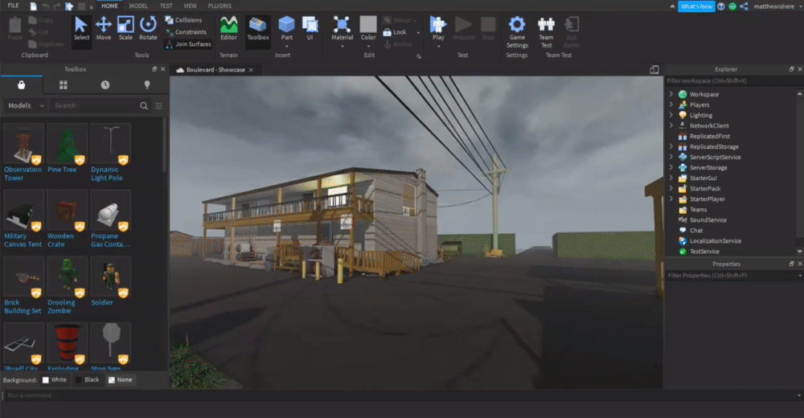Switch to the TEST ribbon tab
804x418 pixels.
click(x=166, y=6)
